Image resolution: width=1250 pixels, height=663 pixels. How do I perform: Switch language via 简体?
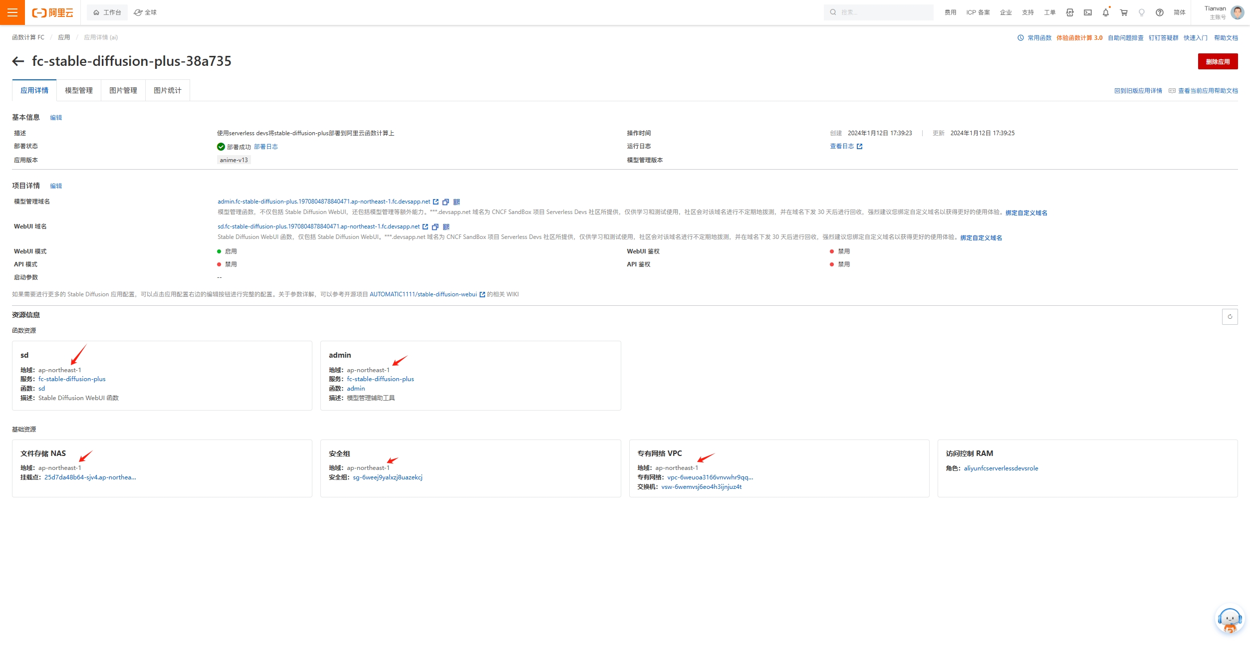(1179, 12)
